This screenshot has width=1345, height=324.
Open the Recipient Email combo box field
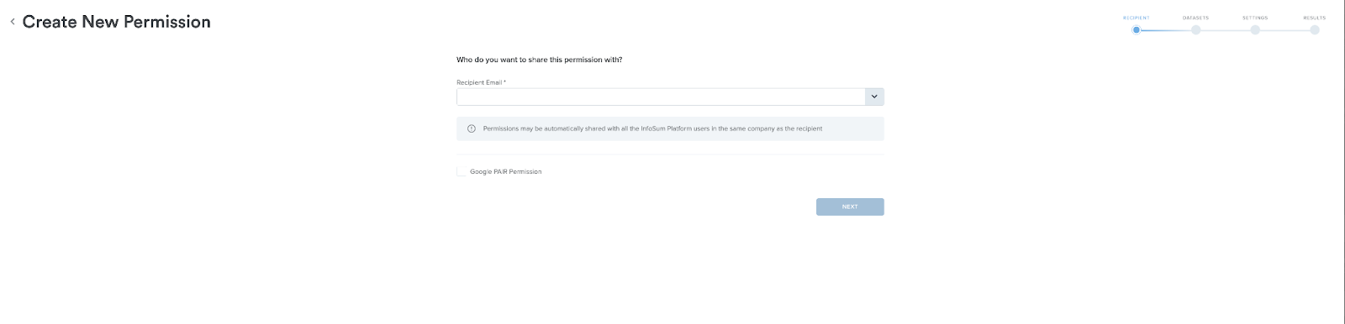click(x=670, y=97)
